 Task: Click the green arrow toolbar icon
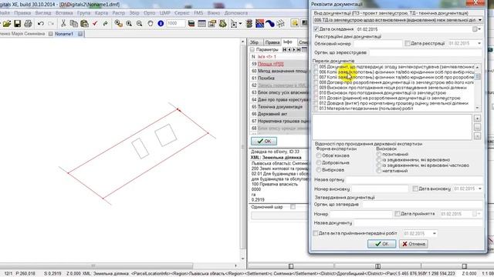tap(105, 24)
